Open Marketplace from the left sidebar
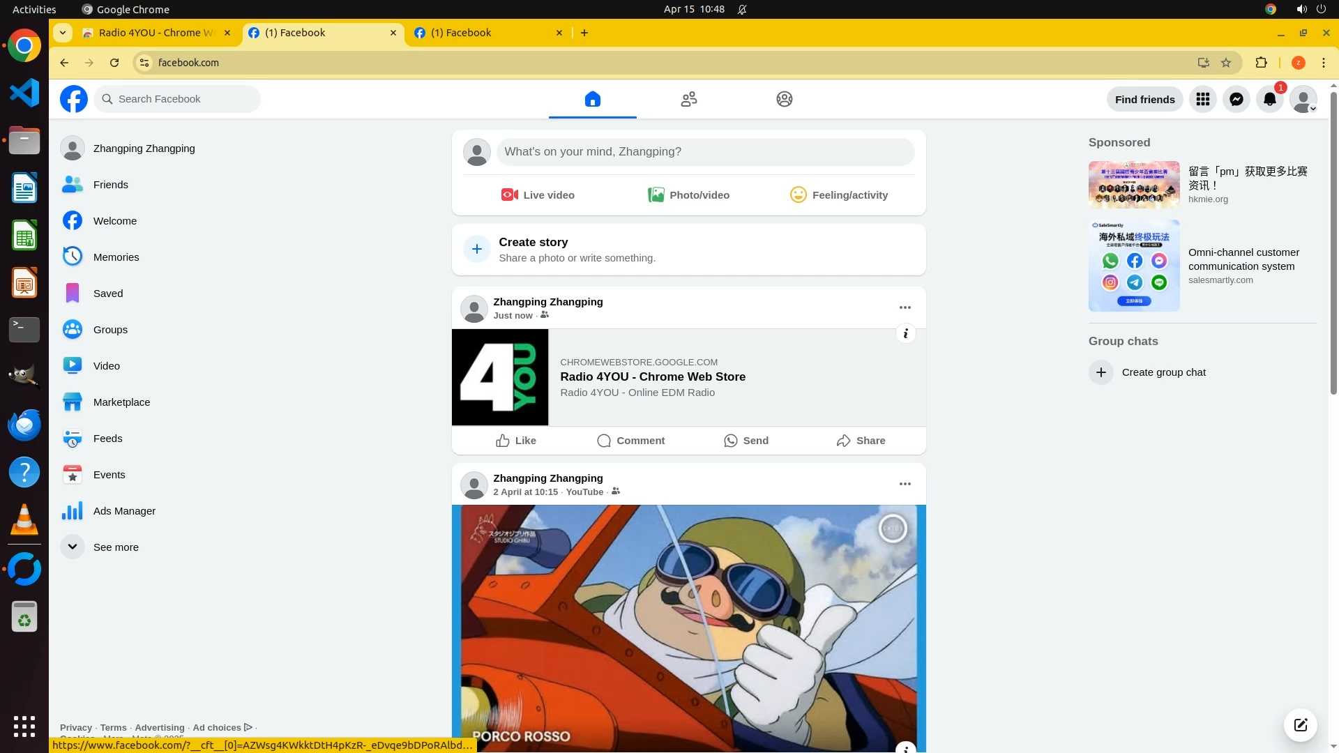This screenshot has width=1339, height=753. coord(121,402)
